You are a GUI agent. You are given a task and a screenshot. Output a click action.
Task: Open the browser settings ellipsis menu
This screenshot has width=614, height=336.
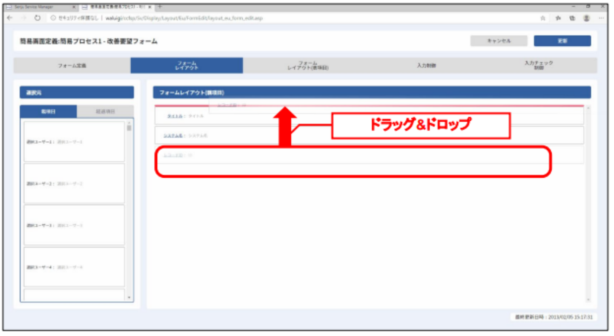(x=601, y=18)
